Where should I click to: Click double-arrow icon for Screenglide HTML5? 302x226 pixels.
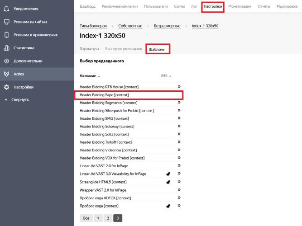pos(179,182)
